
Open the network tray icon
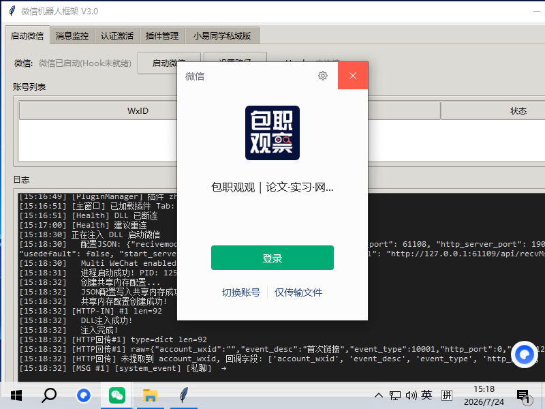coord(395,395)
